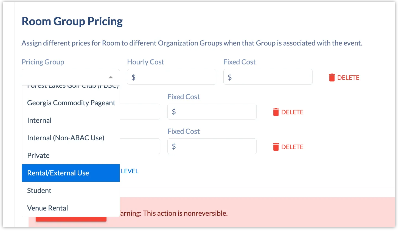The image size is (399, 233).
Task: Click the trash icon in the third pricing row
Action: (x=276, y=147)
